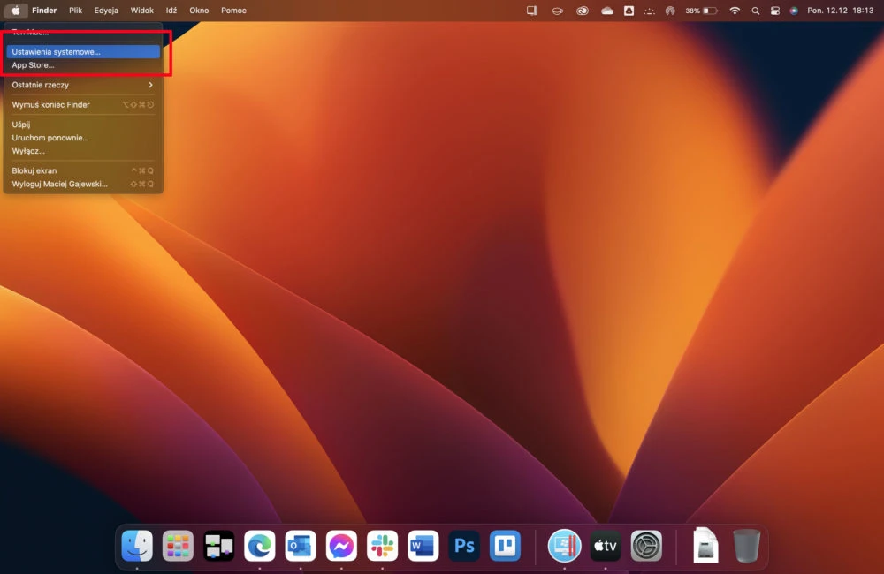The image size is (884, 574).
Task: Choose Uruchom ponownie… to restart
Action: click(83, 138)
